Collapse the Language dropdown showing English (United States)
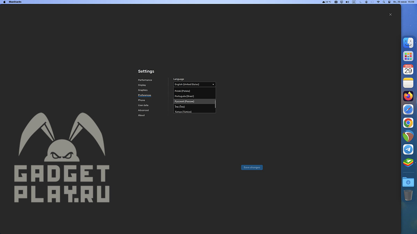 [x=195, y=84]
